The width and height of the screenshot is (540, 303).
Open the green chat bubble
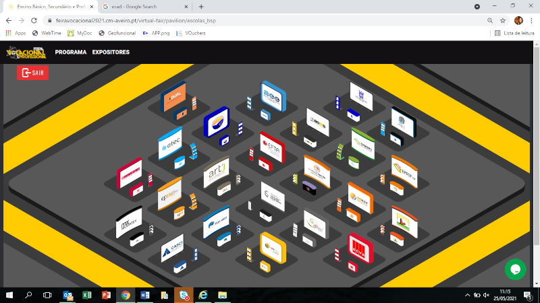click(515, 270)
